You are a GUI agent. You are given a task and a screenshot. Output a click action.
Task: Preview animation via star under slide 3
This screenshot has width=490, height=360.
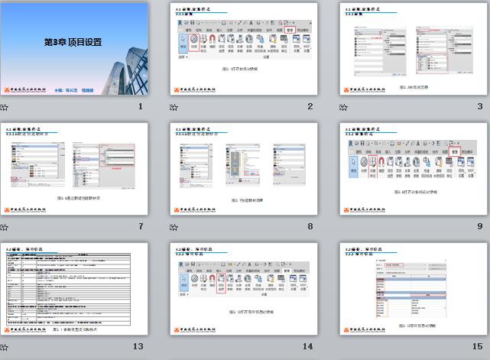pyautogui.click(x=345, y=108)
